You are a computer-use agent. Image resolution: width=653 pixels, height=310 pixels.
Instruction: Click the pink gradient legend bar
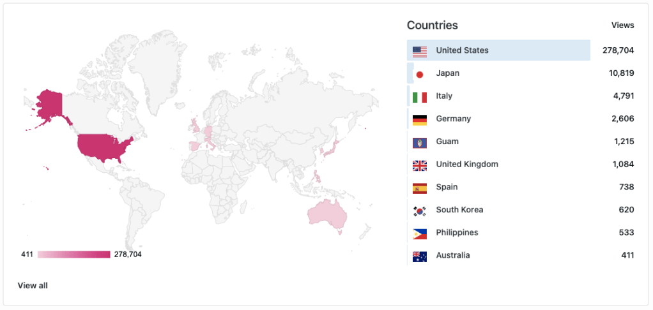73,255
